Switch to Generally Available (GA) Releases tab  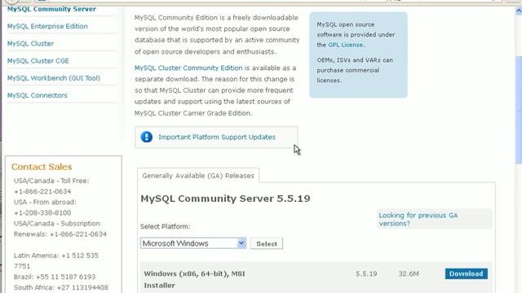tap(198, 176)
